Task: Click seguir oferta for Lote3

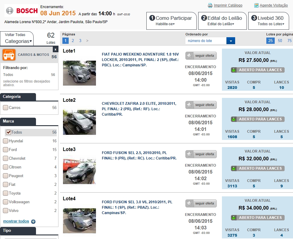Action: click(201, 154)
